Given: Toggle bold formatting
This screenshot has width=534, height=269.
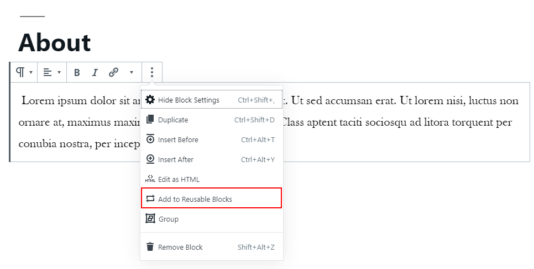Looking at the screenshot, I should [77, 72].
